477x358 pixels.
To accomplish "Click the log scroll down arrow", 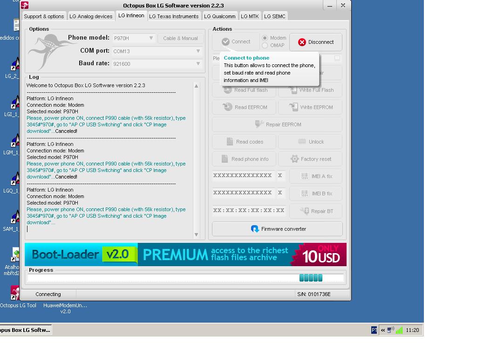I will [197, 235].
